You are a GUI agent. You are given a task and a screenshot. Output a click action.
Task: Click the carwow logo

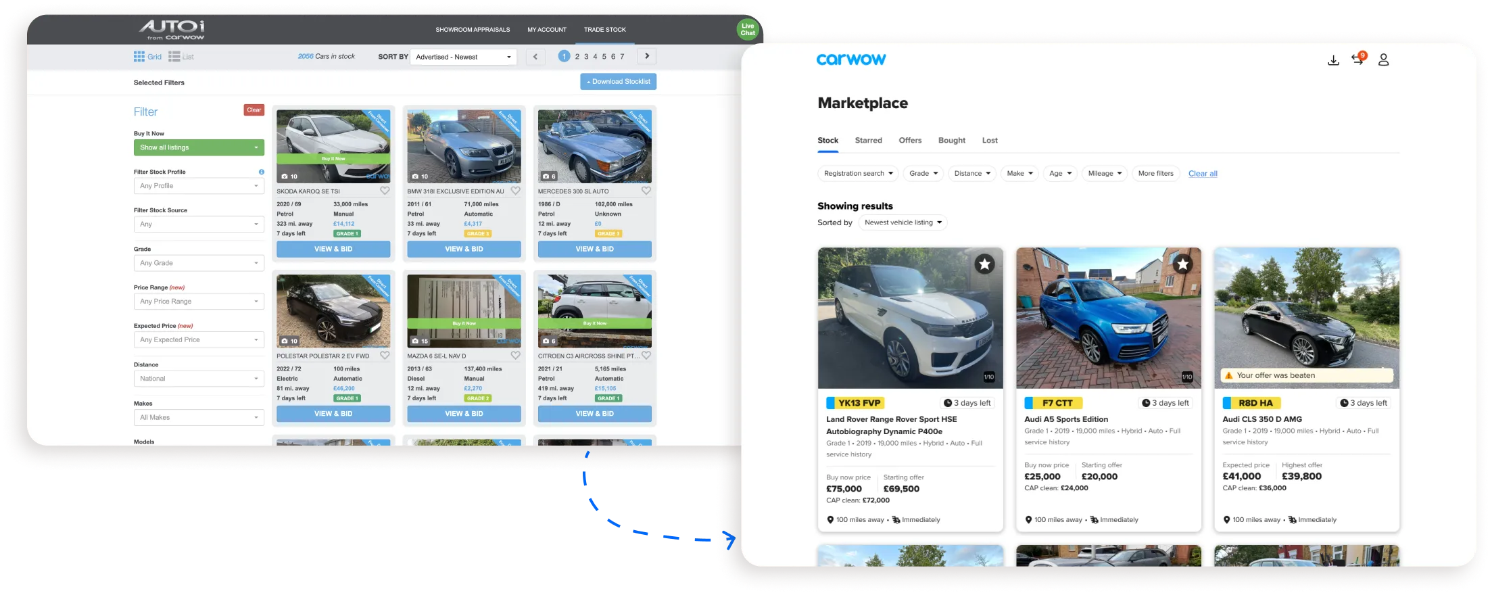(851, 60)
